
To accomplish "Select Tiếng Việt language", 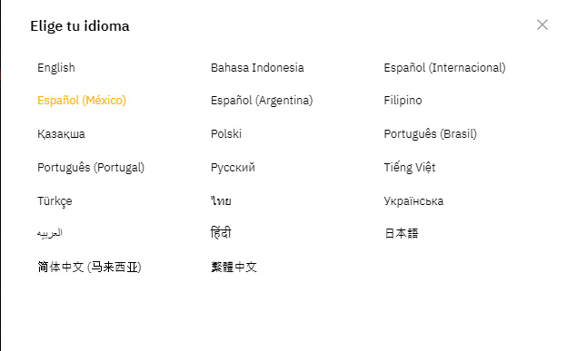I will tap(409, 167).
